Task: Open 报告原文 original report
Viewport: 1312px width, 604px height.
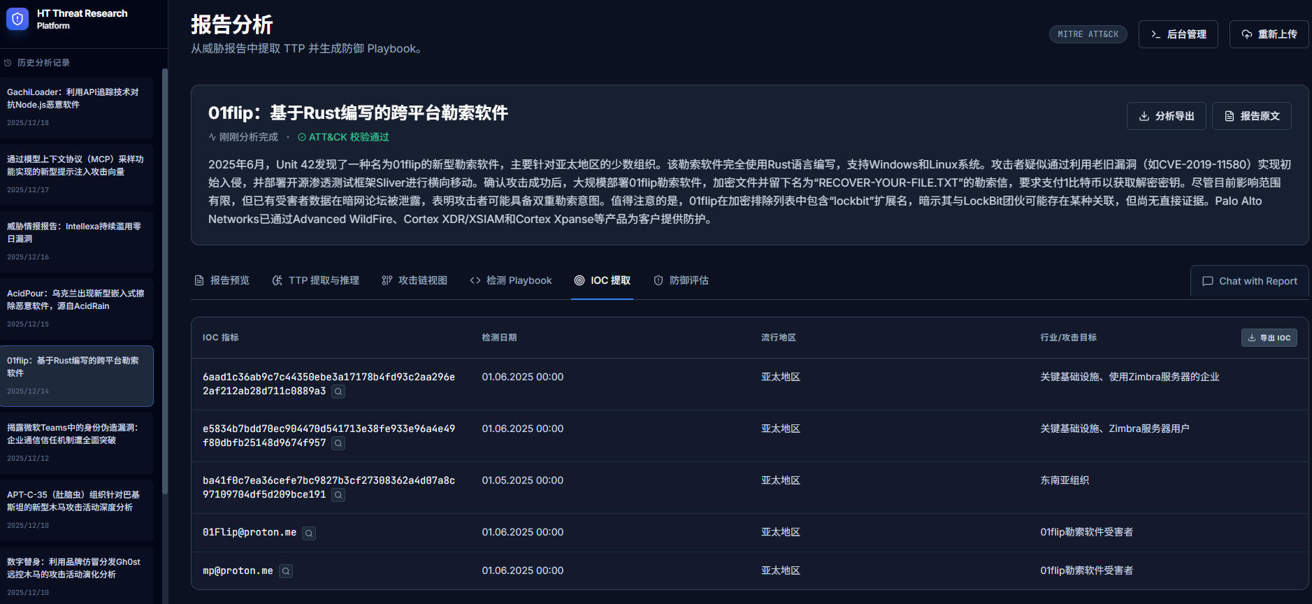Action: (x=1251, y=116)
